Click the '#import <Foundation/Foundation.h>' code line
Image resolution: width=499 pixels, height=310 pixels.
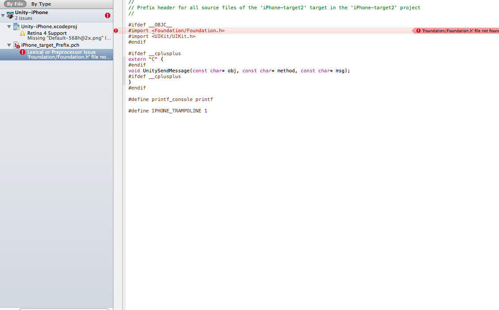pos(176,30)
